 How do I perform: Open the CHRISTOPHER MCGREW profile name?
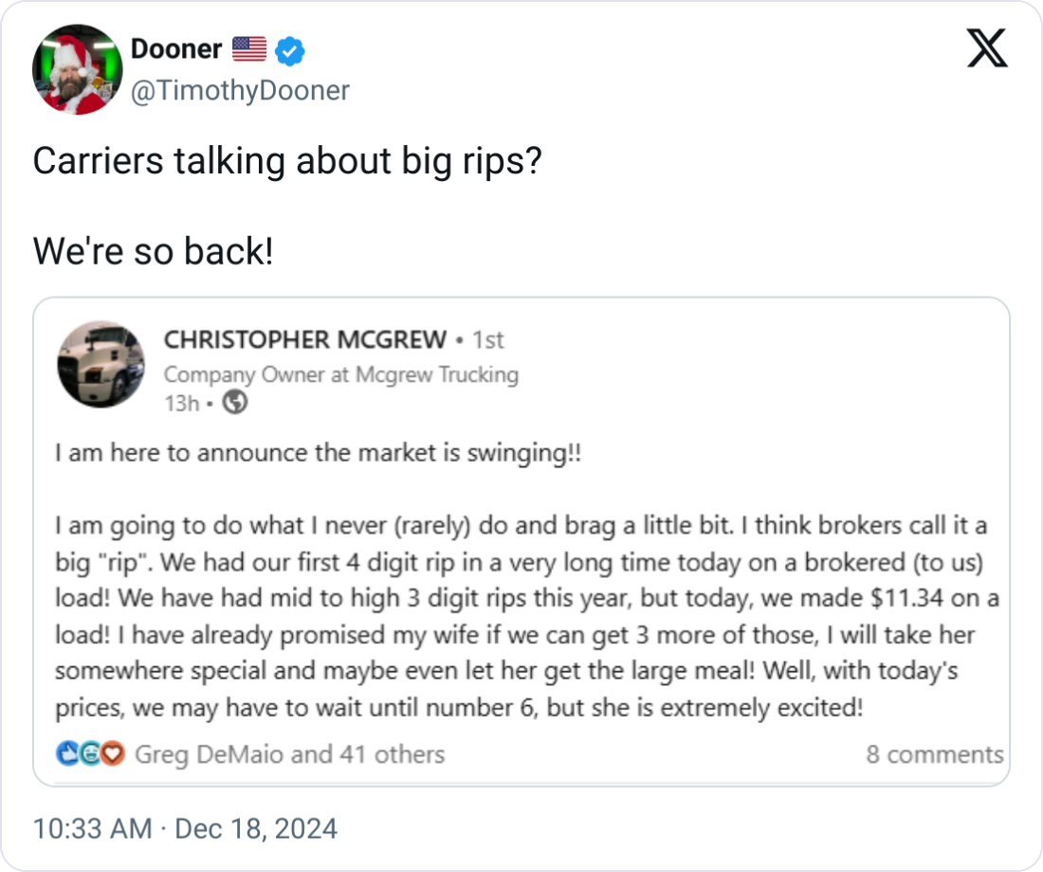(x=304, y=338)
